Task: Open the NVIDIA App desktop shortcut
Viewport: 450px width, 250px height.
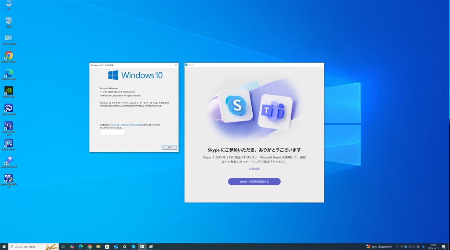Action: tap(9, 92)
